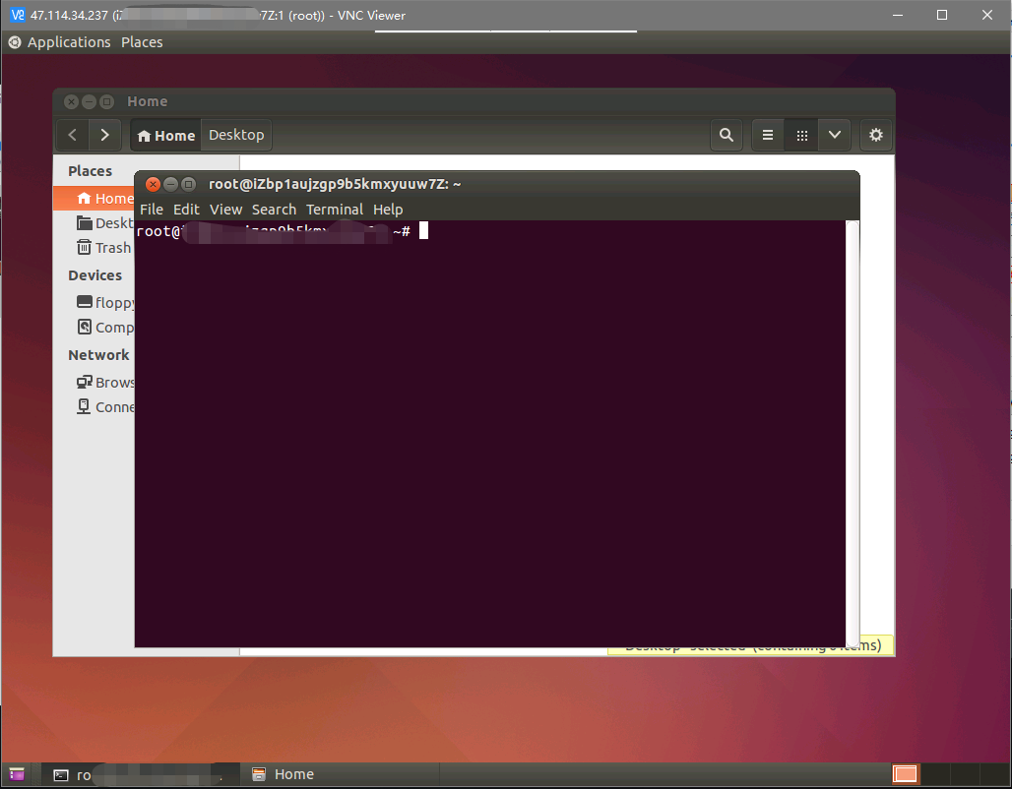1012x789 pixels.
Task: Select the Home breadcrumb button
Action: coord(165,136)
